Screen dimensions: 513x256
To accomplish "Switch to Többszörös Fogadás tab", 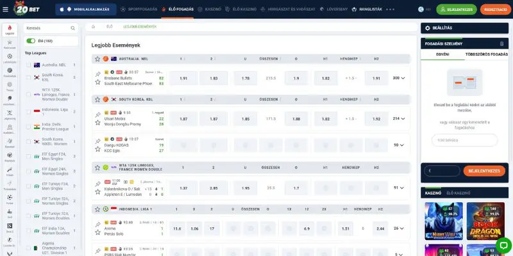I will click(x=487, y=54).
